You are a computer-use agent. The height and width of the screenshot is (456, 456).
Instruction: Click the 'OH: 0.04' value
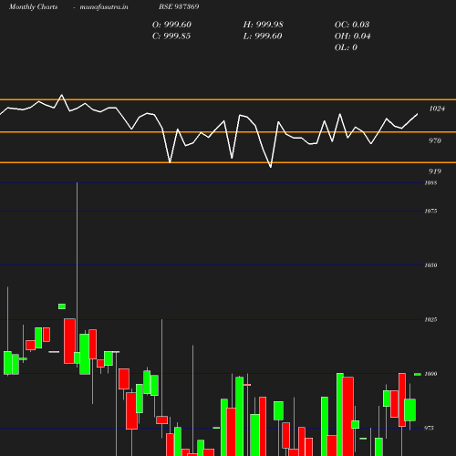point(353,36)
